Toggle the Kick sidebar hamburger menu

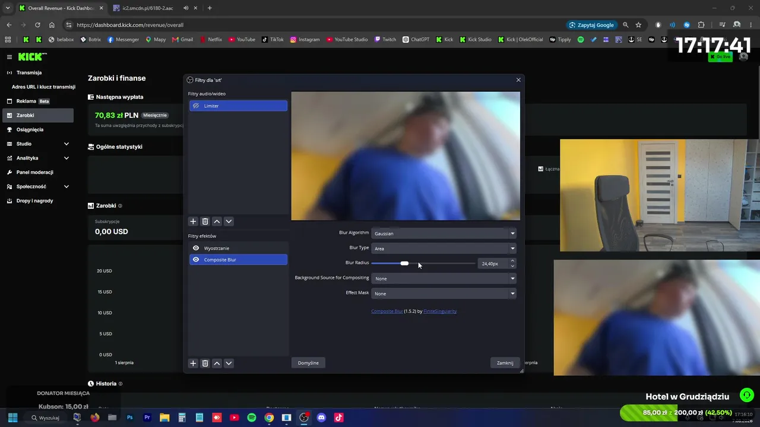point(9,57)
